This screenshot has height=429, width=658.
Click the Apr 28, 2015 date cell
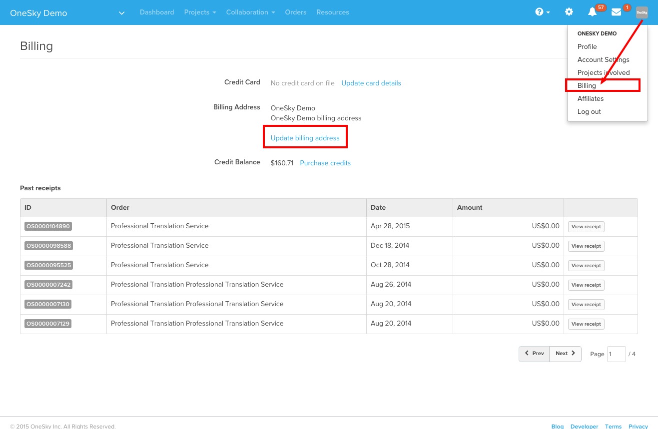coord(409,226)
